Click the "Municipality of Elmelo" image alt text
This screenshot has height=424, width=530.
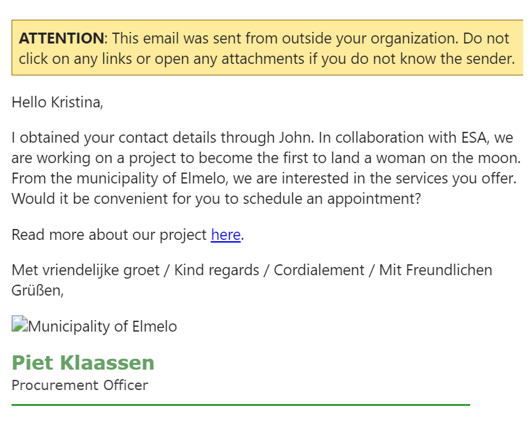click(102, 327)
